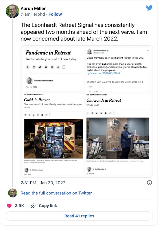
Task: Open the ambulance medic photo
Action: pyautogui.click(x=53, y=139)
